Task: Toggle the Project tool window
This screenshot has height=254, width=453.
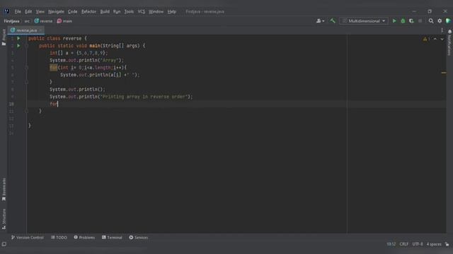Action: coord(4,37)
